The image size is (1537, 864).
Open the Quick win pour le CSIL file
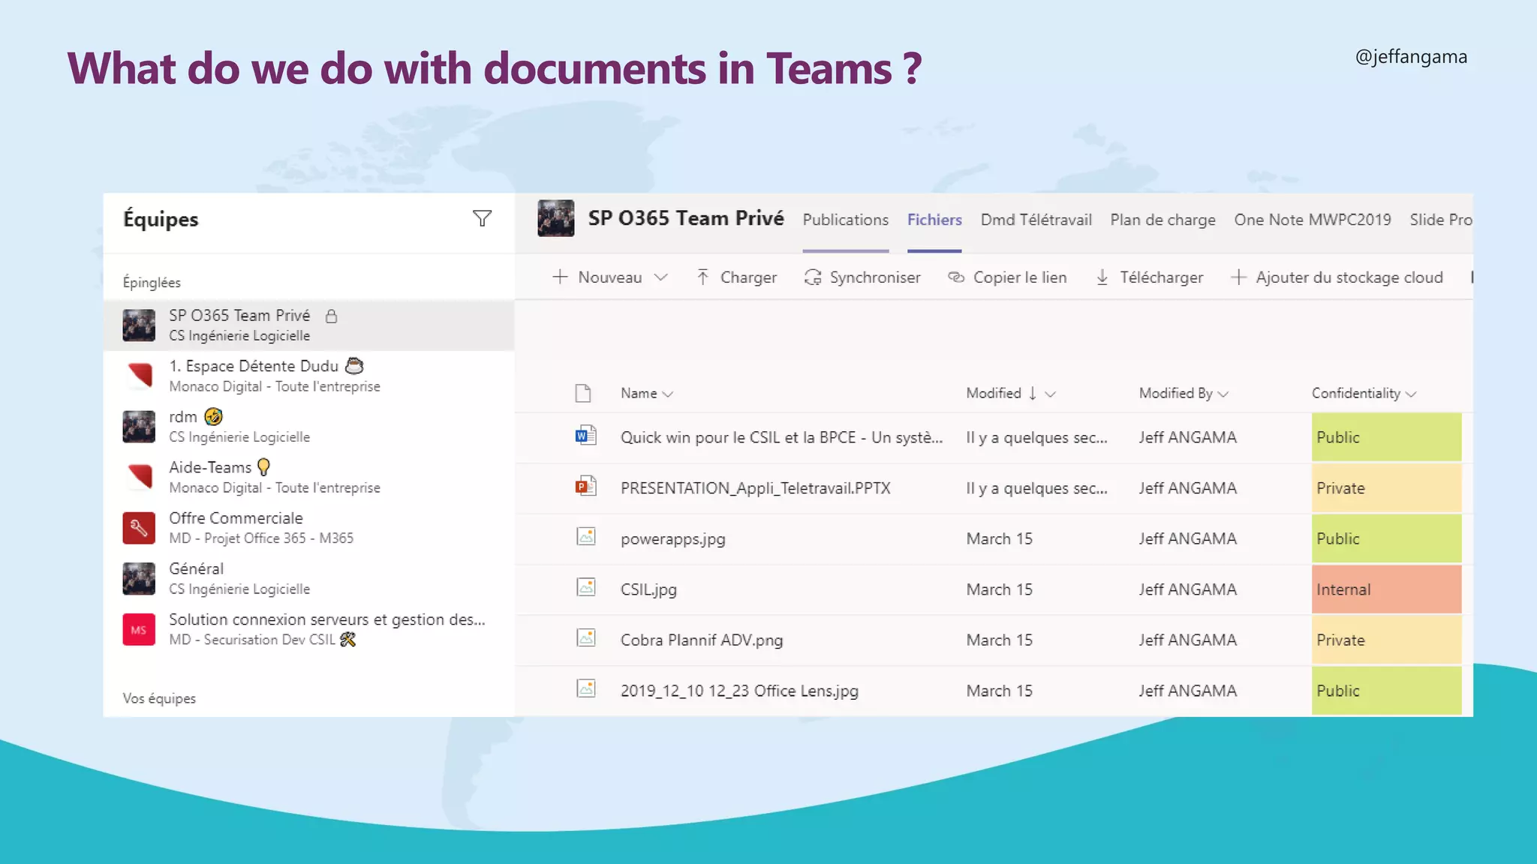[x=781, y=437]
